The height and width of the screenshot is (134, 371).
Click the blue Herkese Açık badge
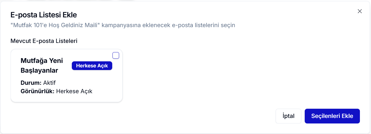pos(92,66)
